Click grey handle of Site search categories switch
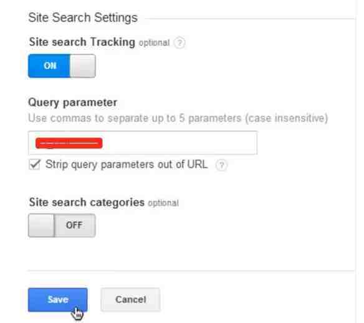364x323 pixels. [x=41, y=226]
